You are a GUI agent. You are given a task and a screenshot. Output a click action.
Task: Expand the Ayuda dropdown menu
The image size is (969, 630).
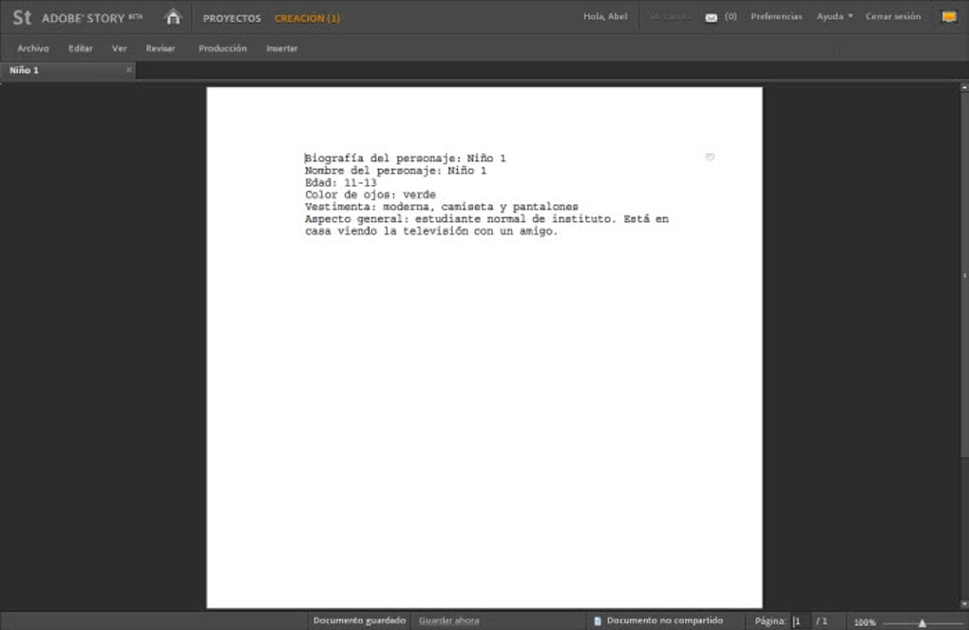click(x=833, y=16)
